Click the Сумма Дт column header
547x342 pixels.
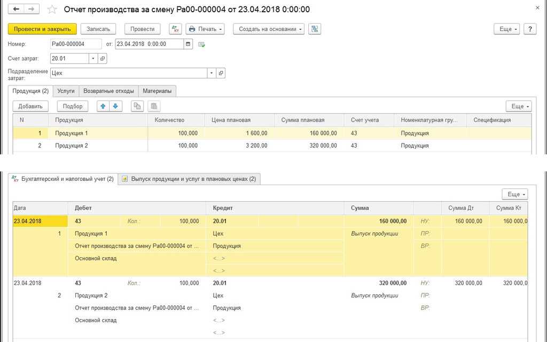pyautogui.click(x=465, y=208)
